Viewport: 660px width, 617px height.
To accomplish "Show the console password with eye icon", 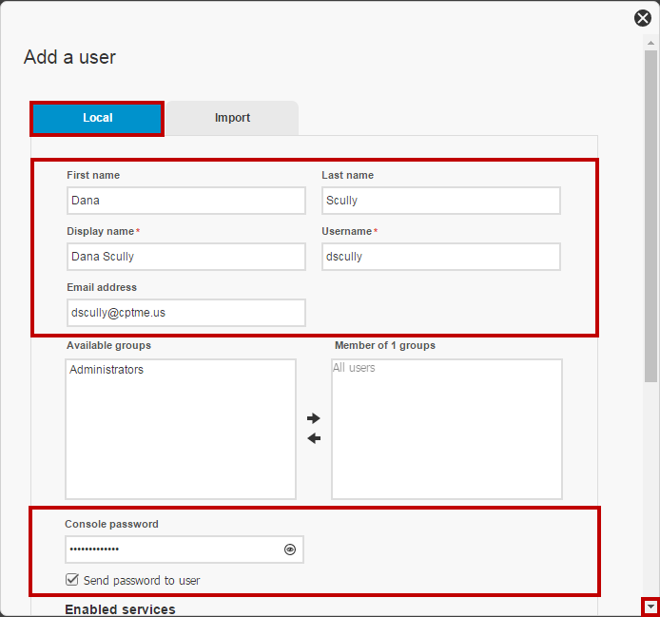I will pyautogui.click(x=290, y=550).
